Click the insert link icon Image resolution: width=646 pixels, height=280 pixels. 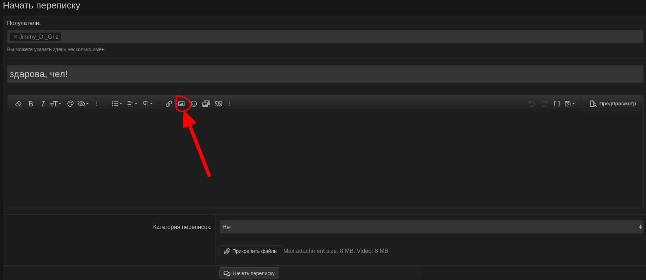click(169, 104)
